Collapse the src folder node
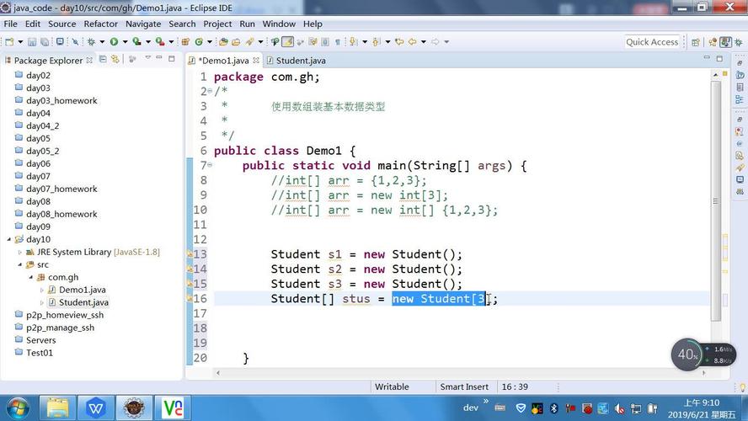 click(20, 264)
